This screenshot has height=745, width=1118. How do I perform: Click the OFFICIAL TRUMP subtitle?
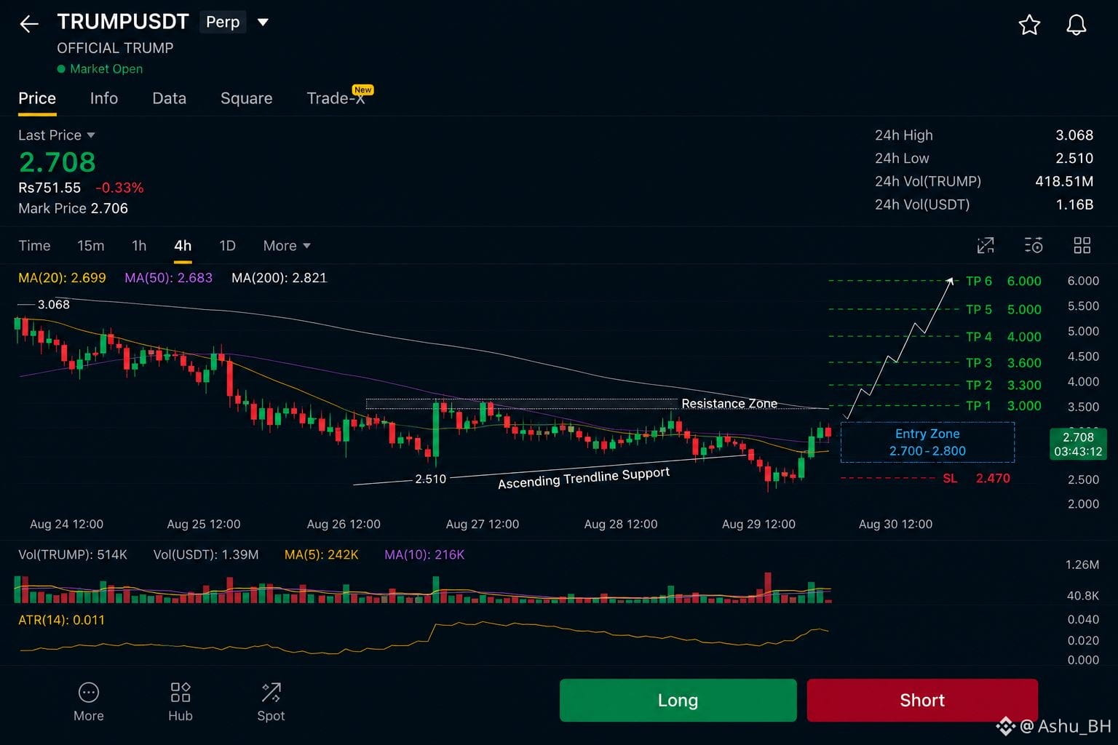[x=115, y=48]
